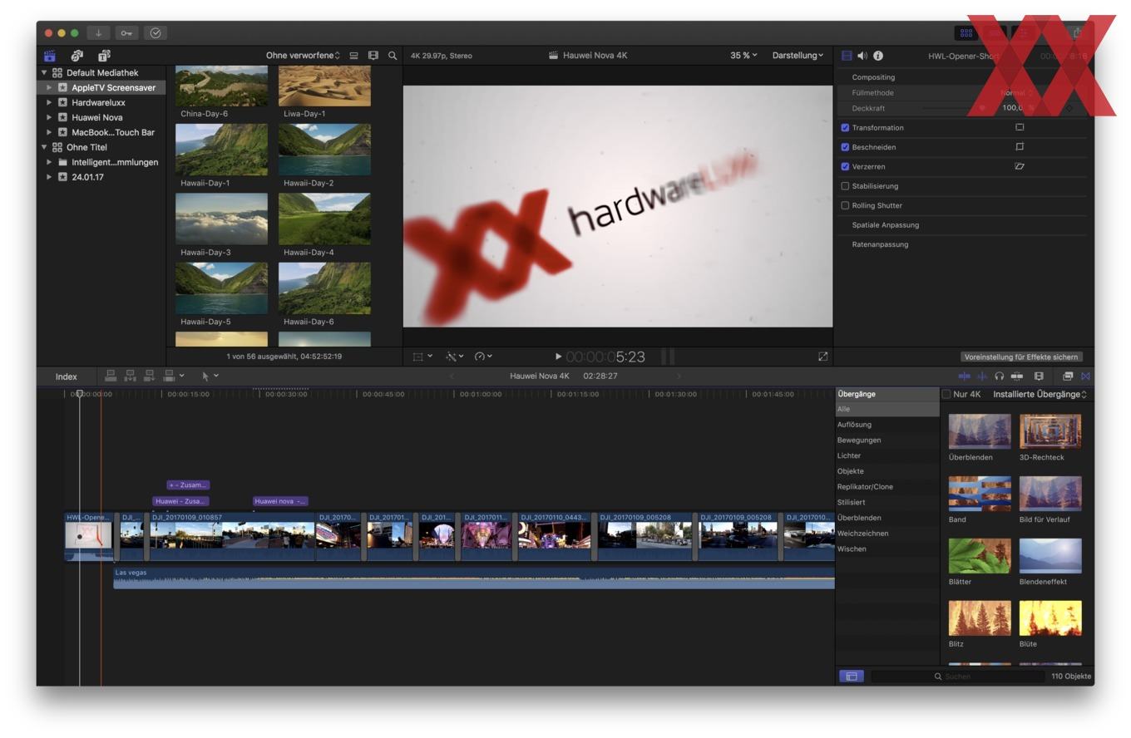
Task: Select the Stilisiert transitions category
Action: click(x=887, y=502)
